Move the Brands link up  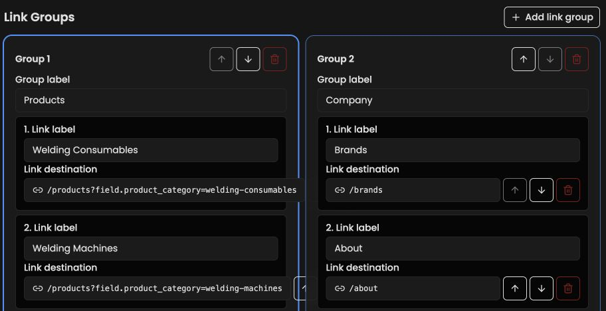[x=515, y=190]
